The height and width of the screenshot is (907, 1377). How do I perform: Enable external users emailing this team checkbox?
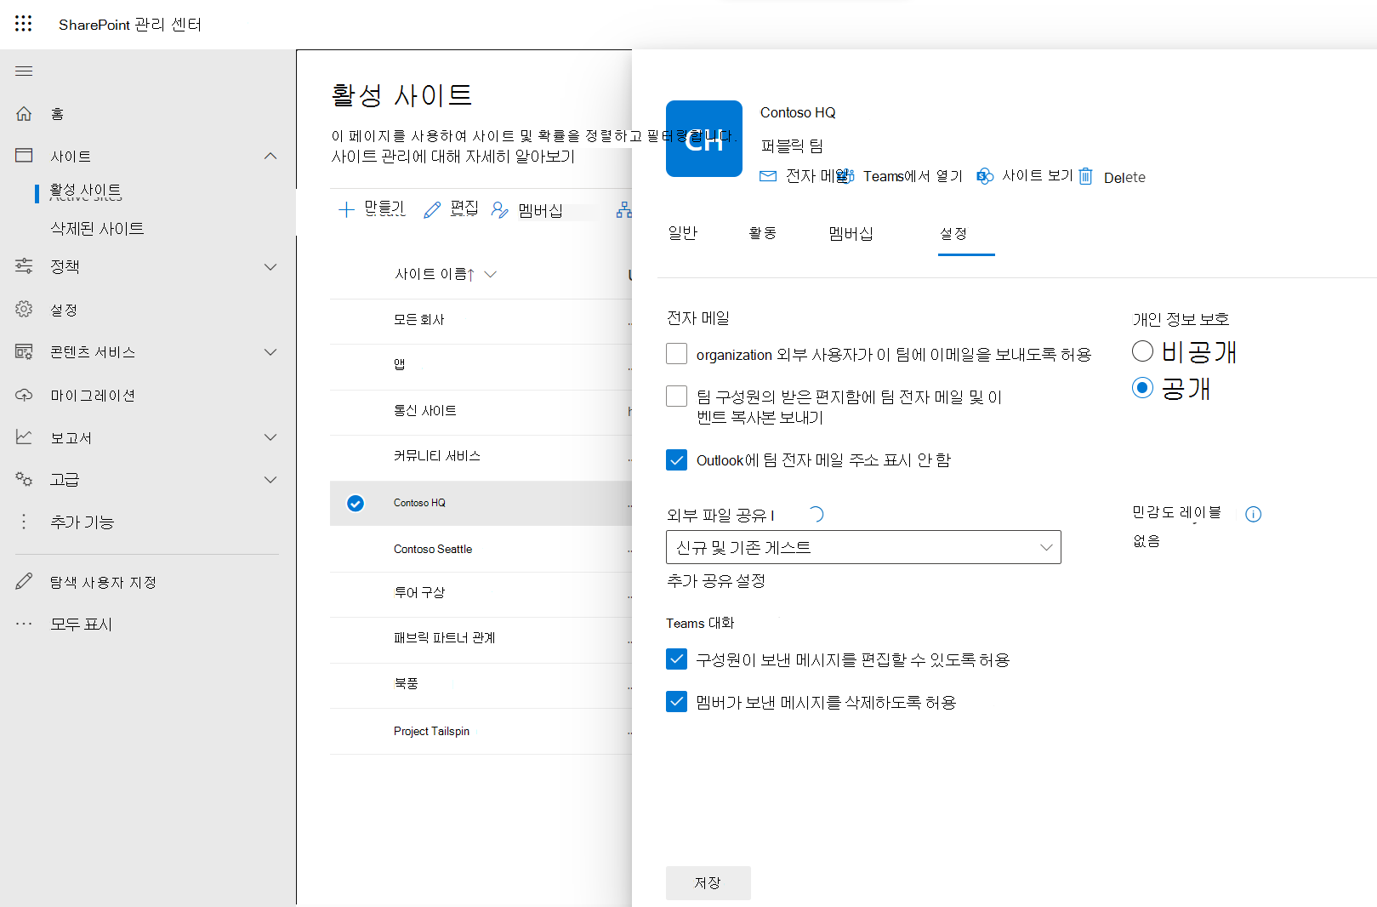click(676, 353)
